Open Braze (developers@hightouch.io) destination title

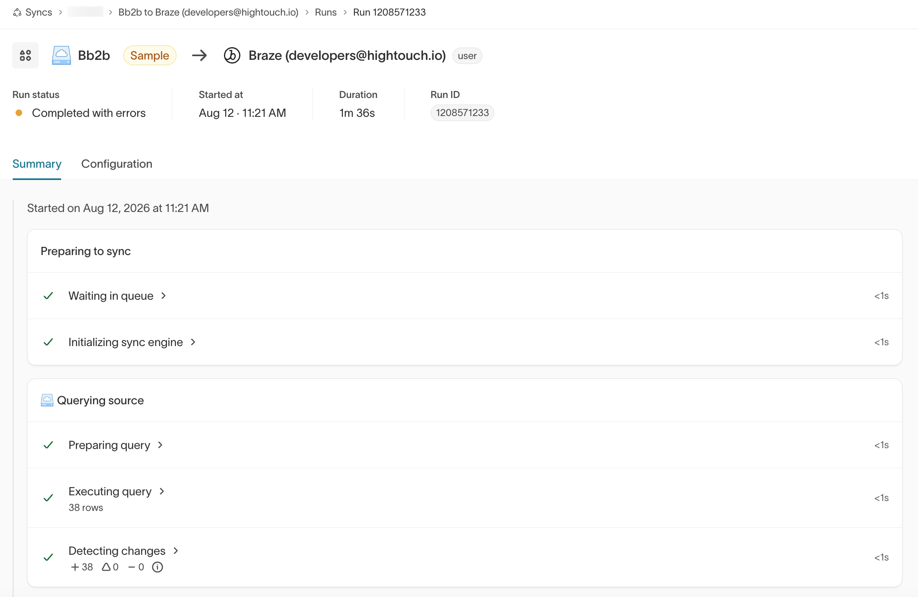tap(347, 55)
